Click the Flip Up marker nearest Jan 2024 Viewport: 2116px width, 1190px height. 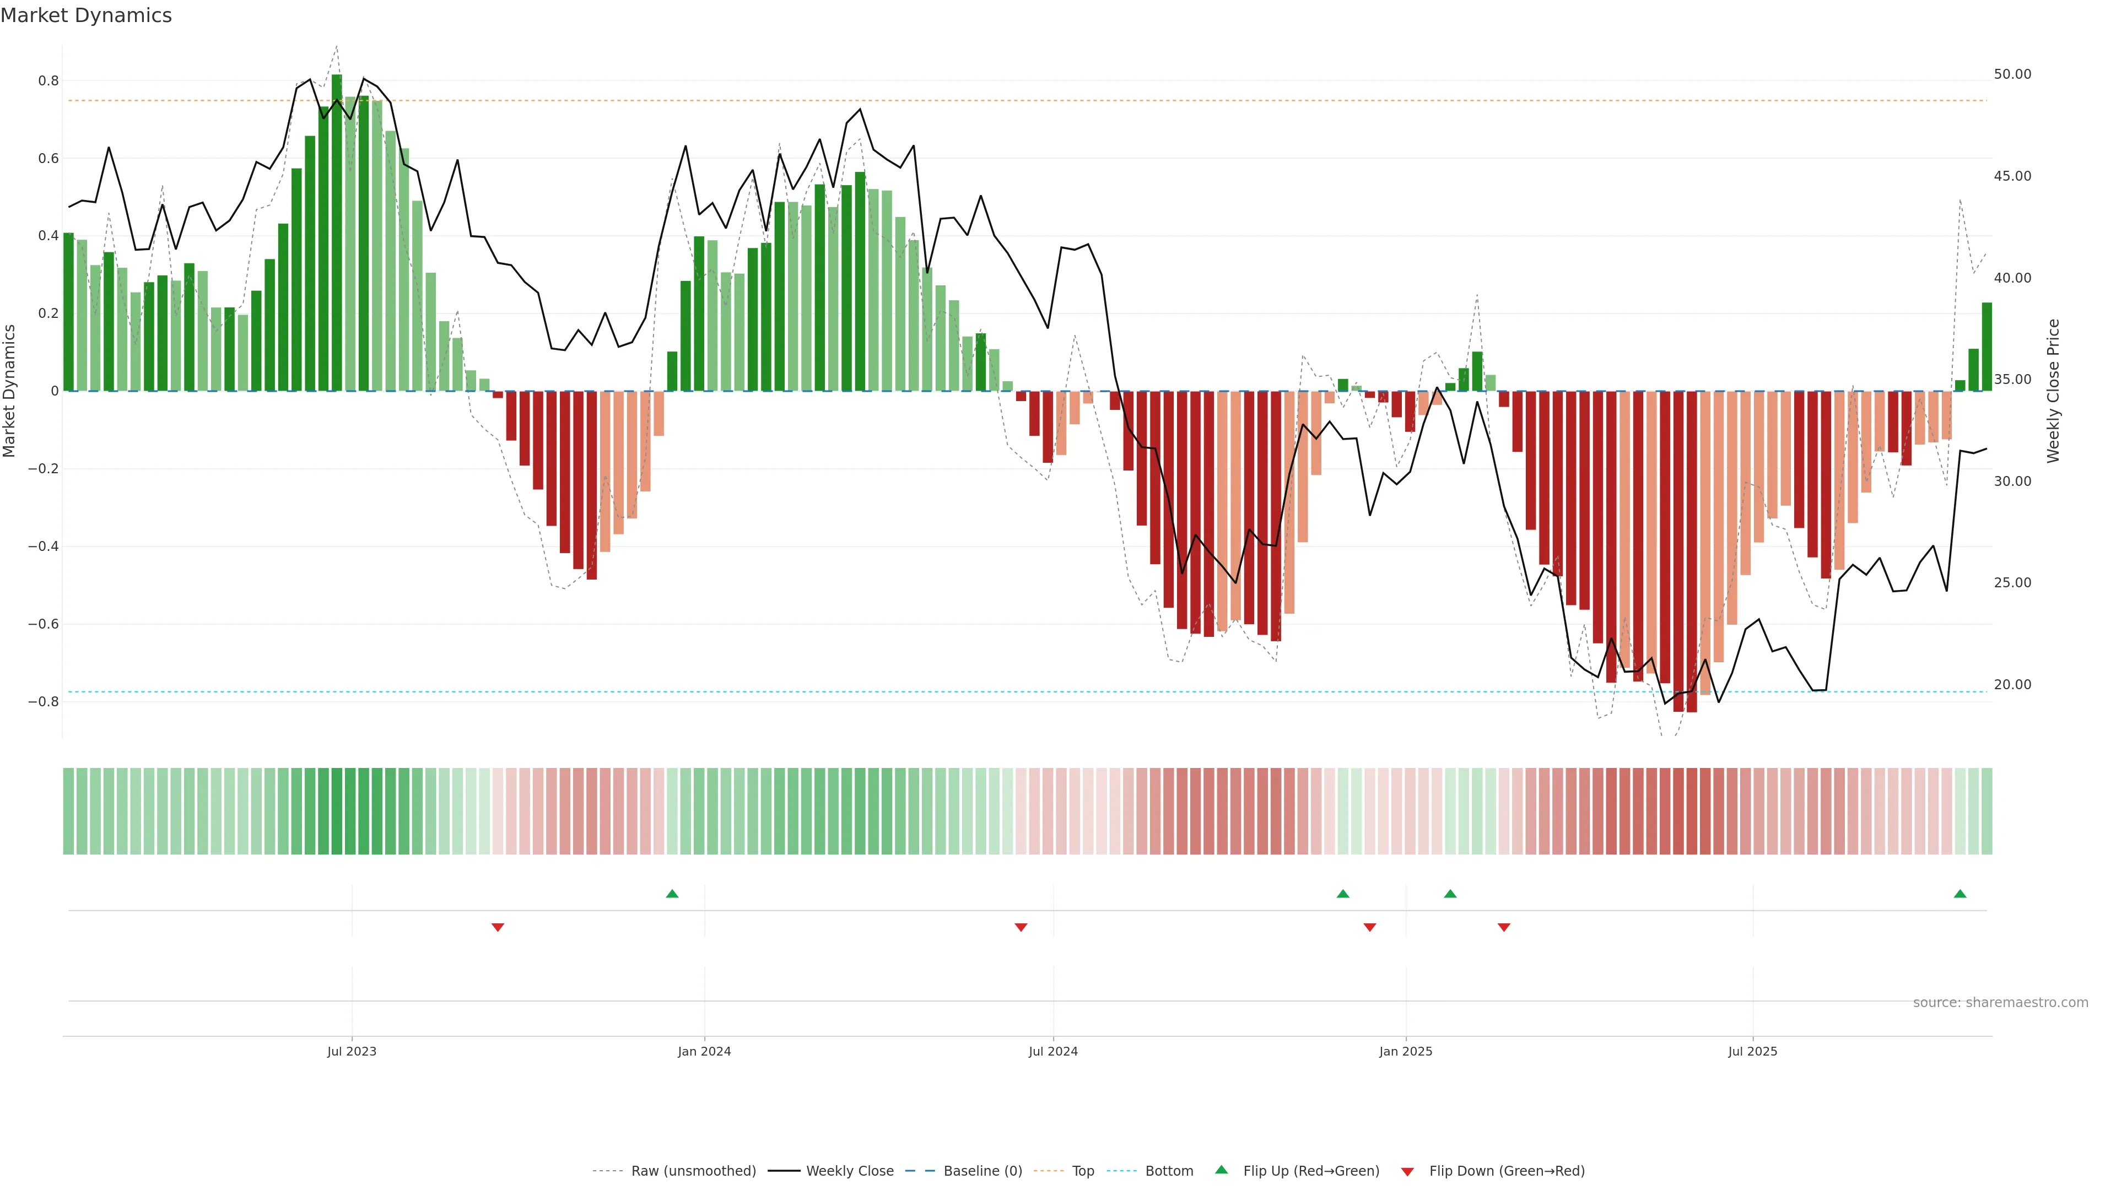click(x=672, y=894)
